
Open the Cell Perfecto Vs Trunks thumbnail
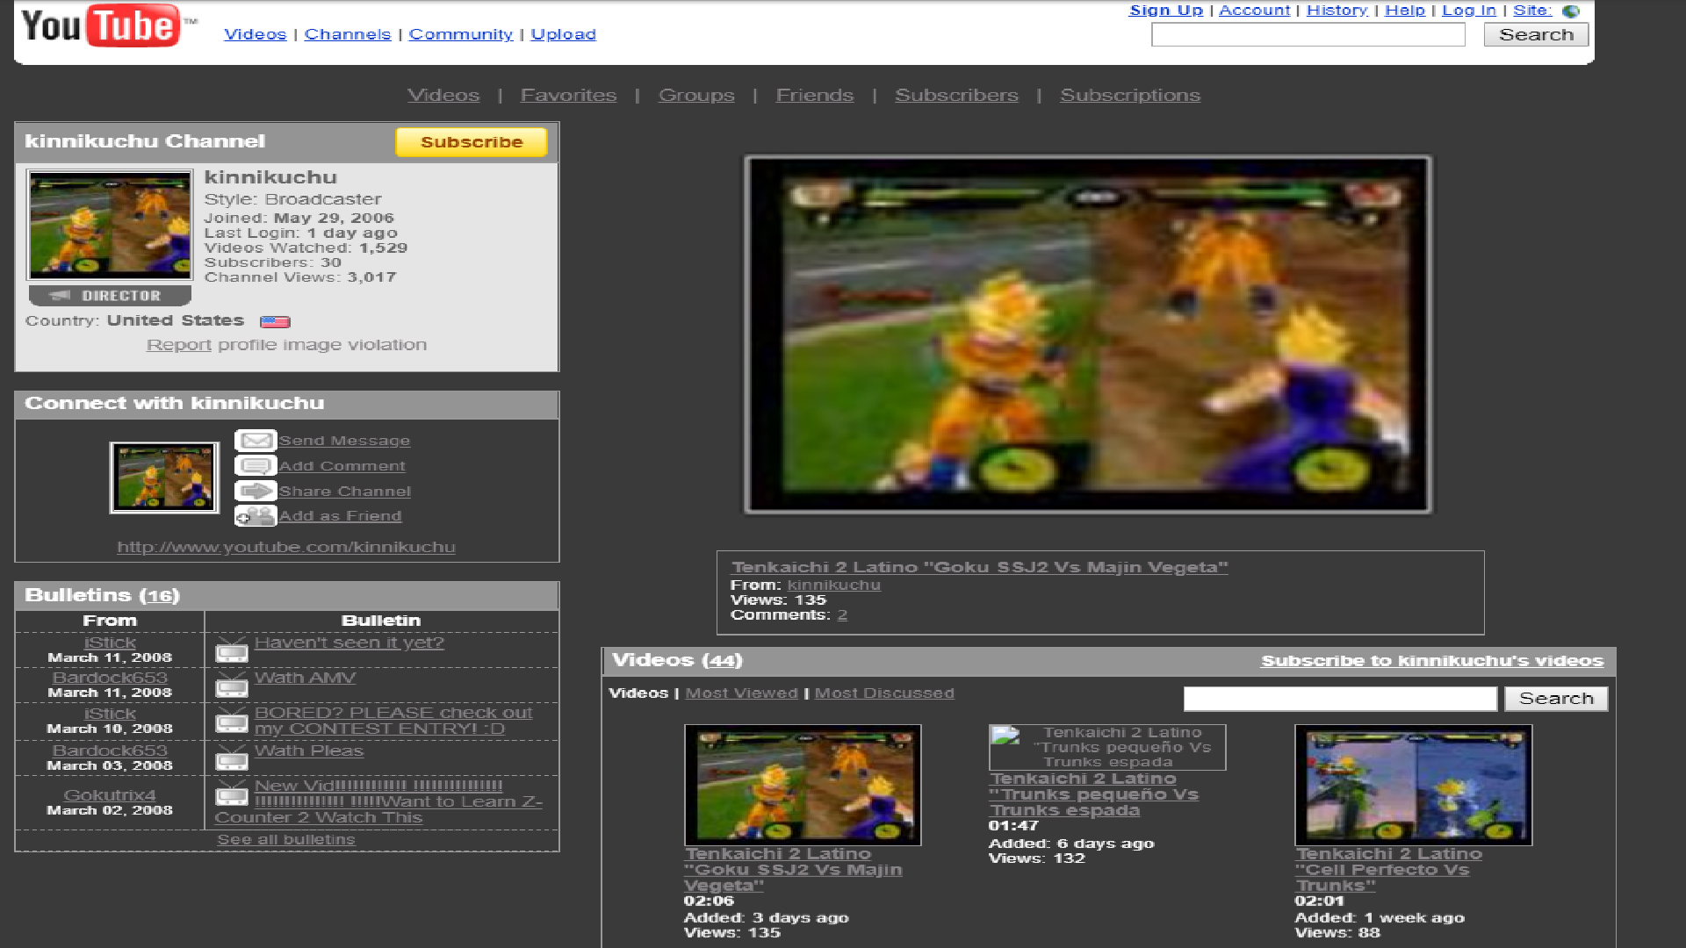tap(1414, 785)
